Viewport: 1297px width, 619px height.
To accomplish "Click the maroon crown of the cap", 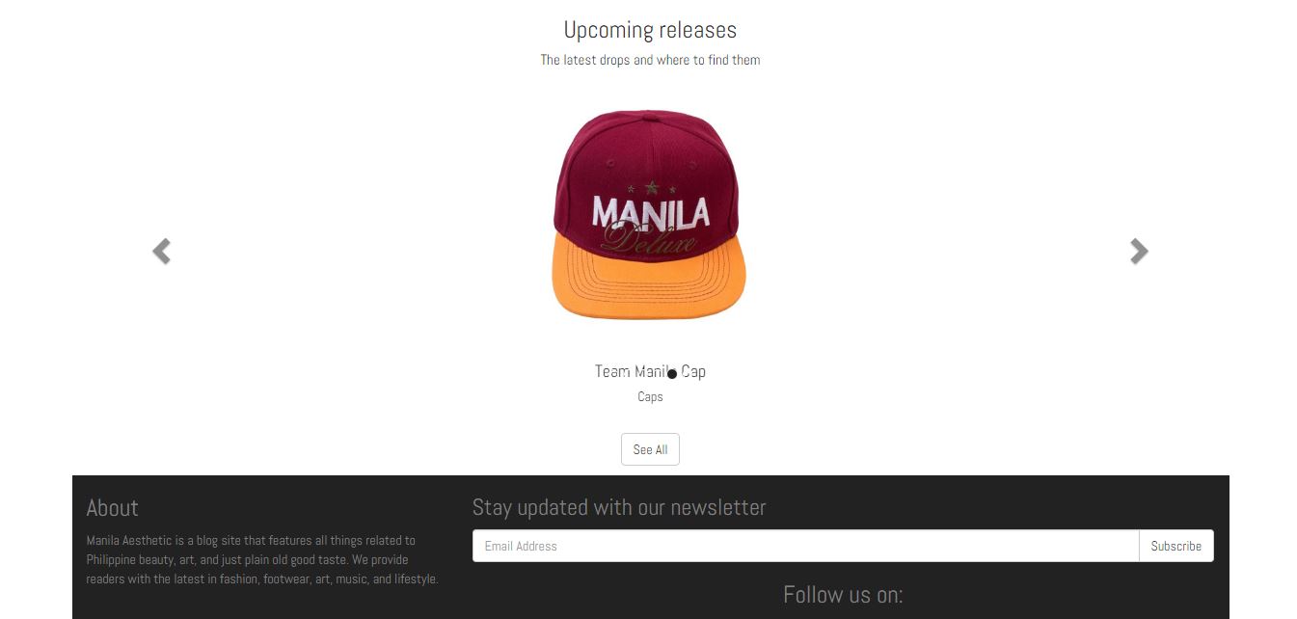I will click(x=646, y=154).
